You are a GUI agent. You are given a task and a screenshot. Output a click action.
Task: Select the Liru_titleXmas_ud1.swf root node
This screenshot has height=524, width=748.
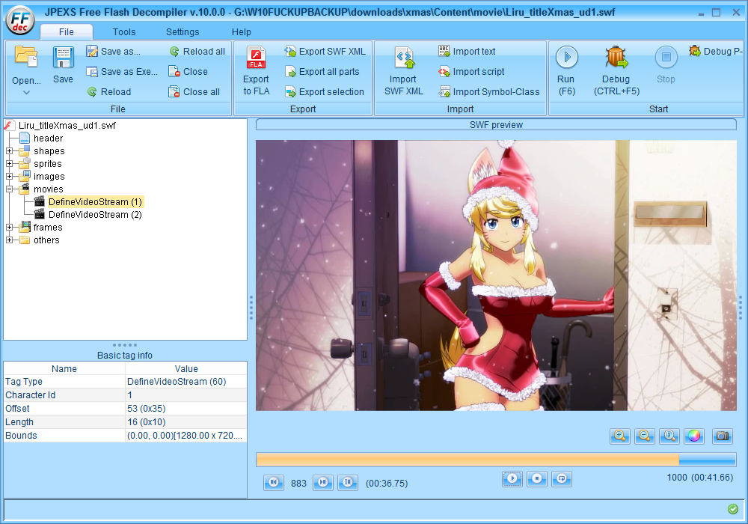pyautogui.click(x=67, y=126)
